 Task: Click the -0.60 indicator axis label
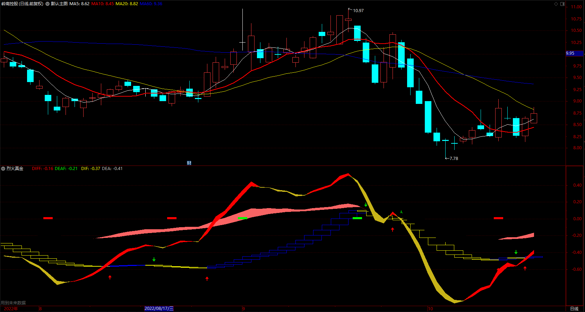pyautogui.click(x=577, y=269)
